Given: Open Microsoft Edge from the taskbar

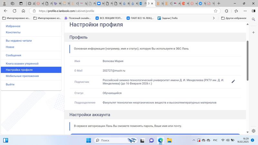Looking at the screenshot, I should point(160,140).
